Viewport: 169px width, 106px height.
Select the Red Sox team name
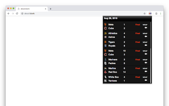113,72
